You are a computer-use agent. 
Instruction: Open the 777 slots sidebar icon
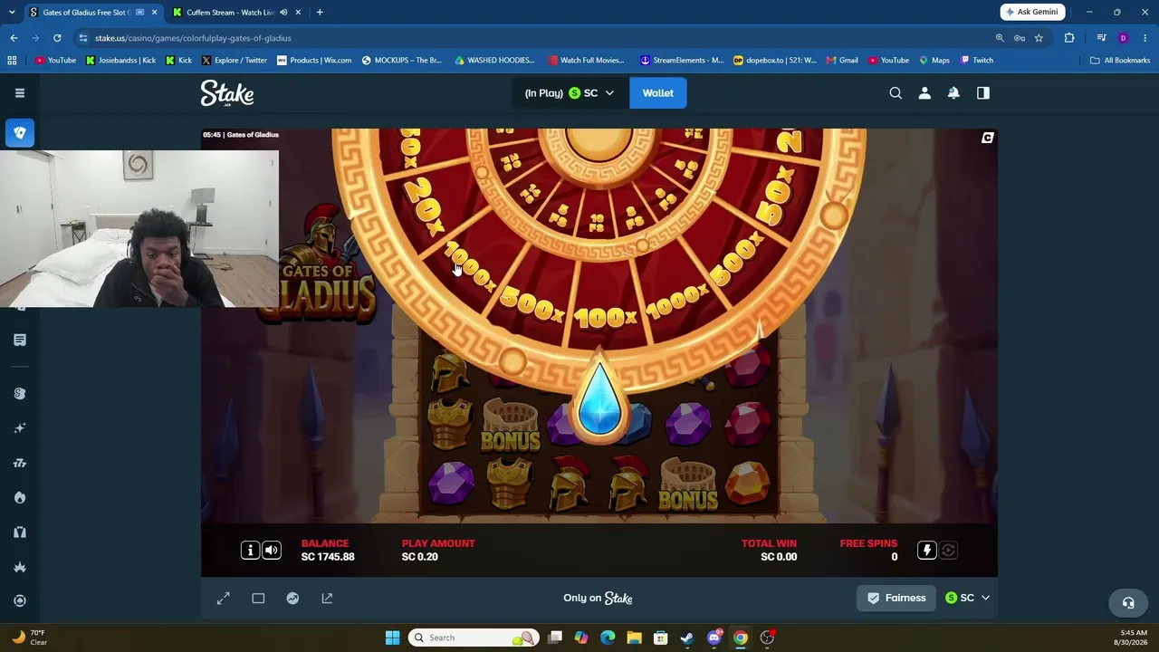19,463
